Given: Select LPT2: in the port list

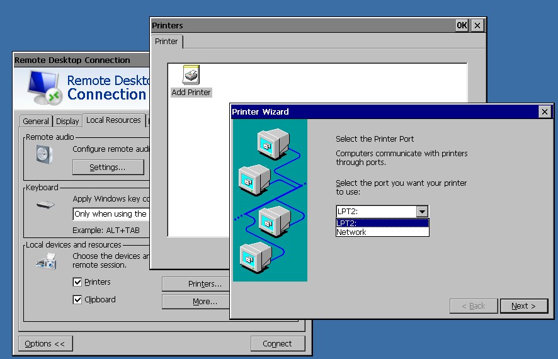Looking at the screenshot, I should pos(382,223).
